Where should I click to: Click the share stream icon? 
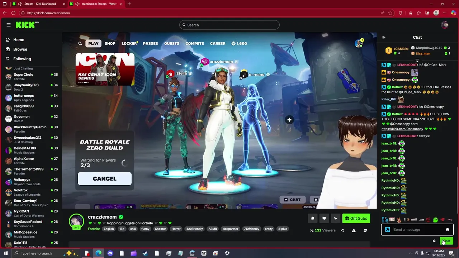(x=342, y=230)
